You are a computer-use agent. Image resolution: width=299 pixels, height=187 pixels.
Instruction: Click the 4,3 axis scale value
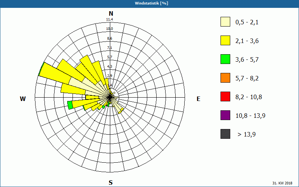click(x=110, y=67)
